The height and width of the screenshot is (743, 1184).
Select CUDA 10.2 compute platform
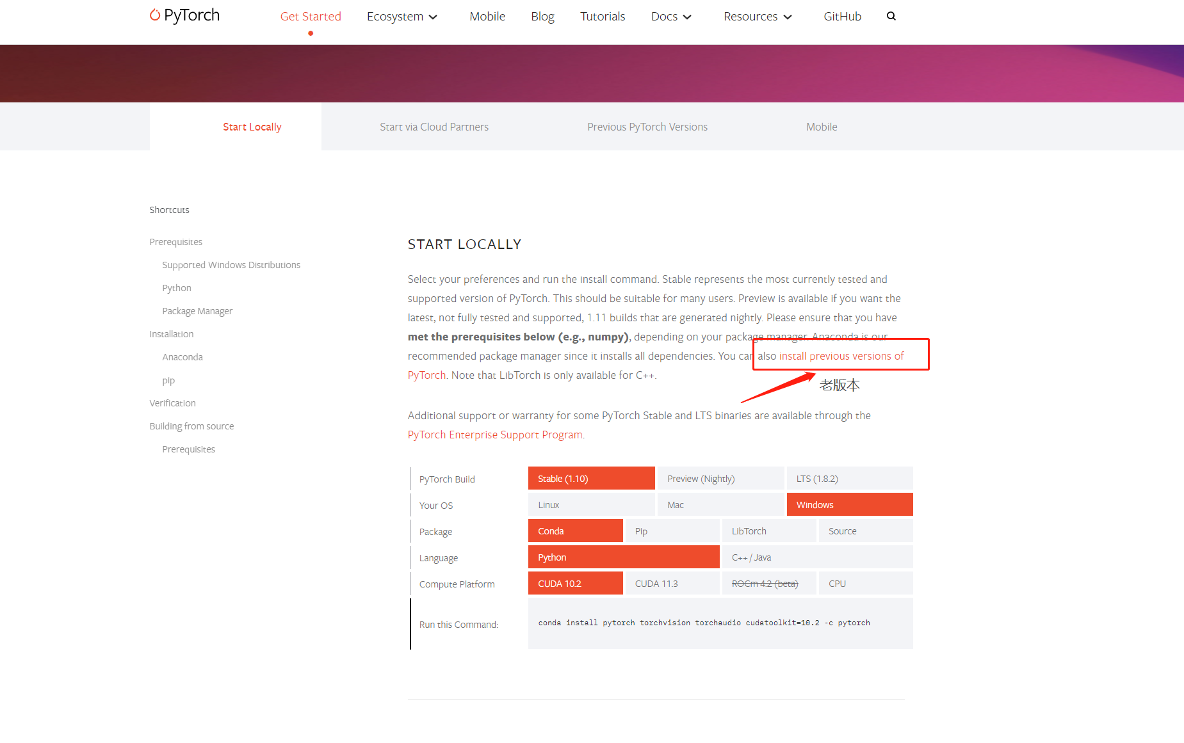(x=575, y=584)
